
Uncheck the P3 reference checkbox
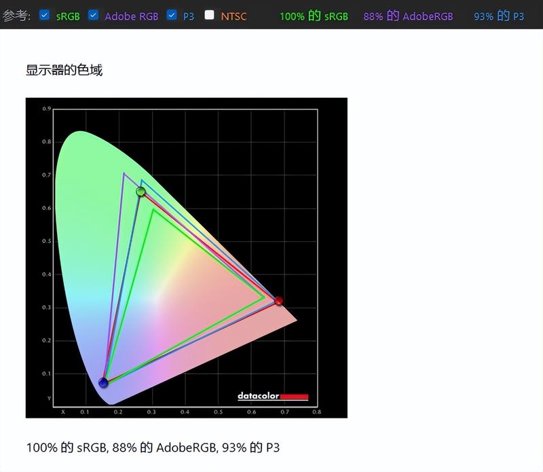172,15
